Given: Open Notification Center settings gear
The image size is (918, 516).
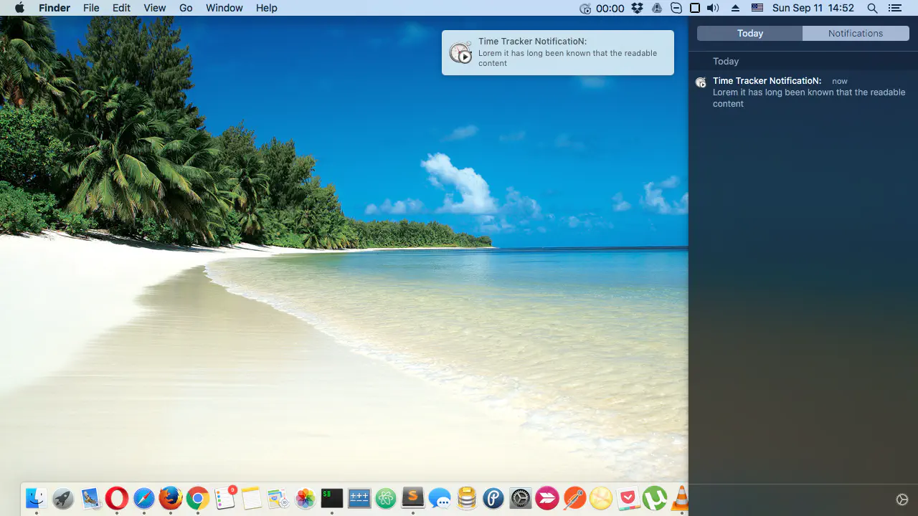Looking at the screenshot, I should pyautogui.click(x=902, y=500).
